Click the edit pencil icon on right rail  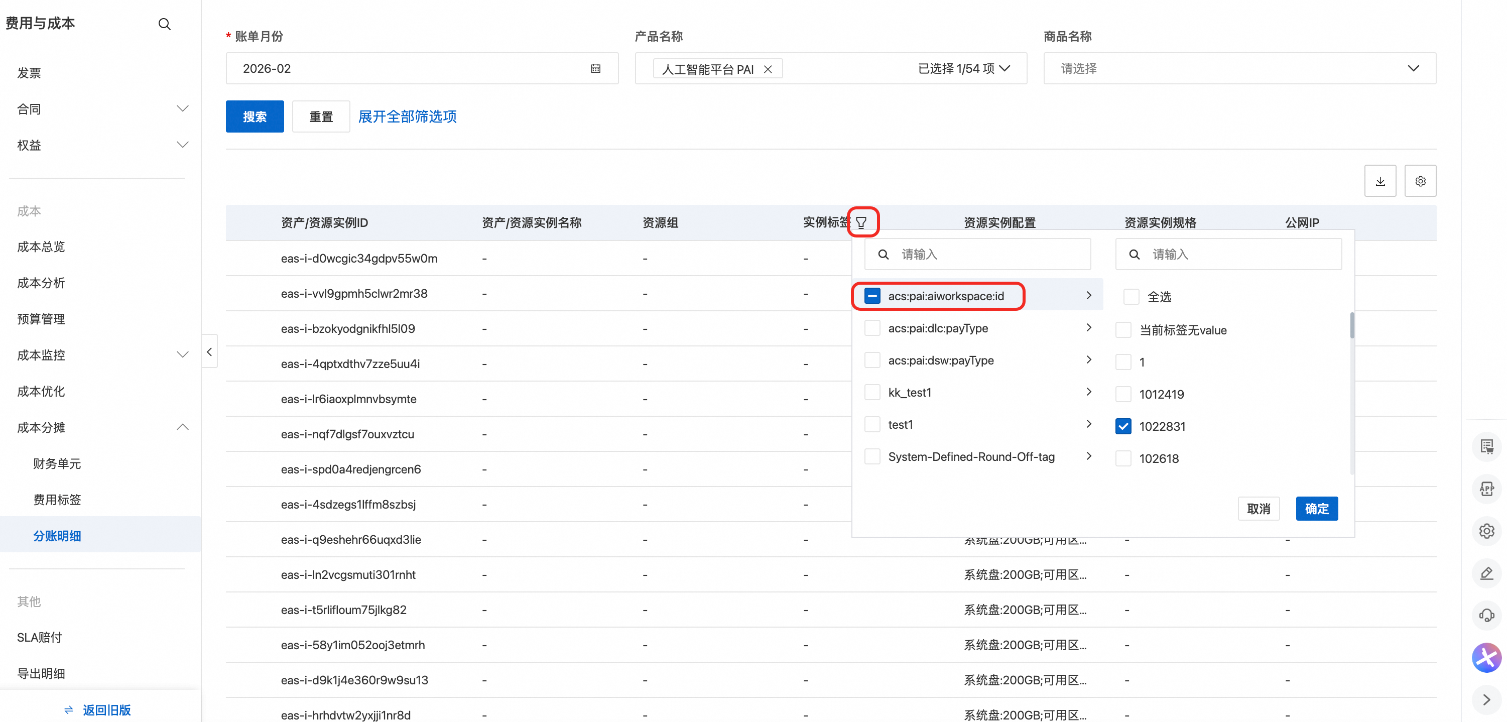1486,573
